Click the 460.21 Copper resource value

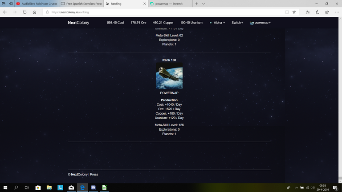163,23
